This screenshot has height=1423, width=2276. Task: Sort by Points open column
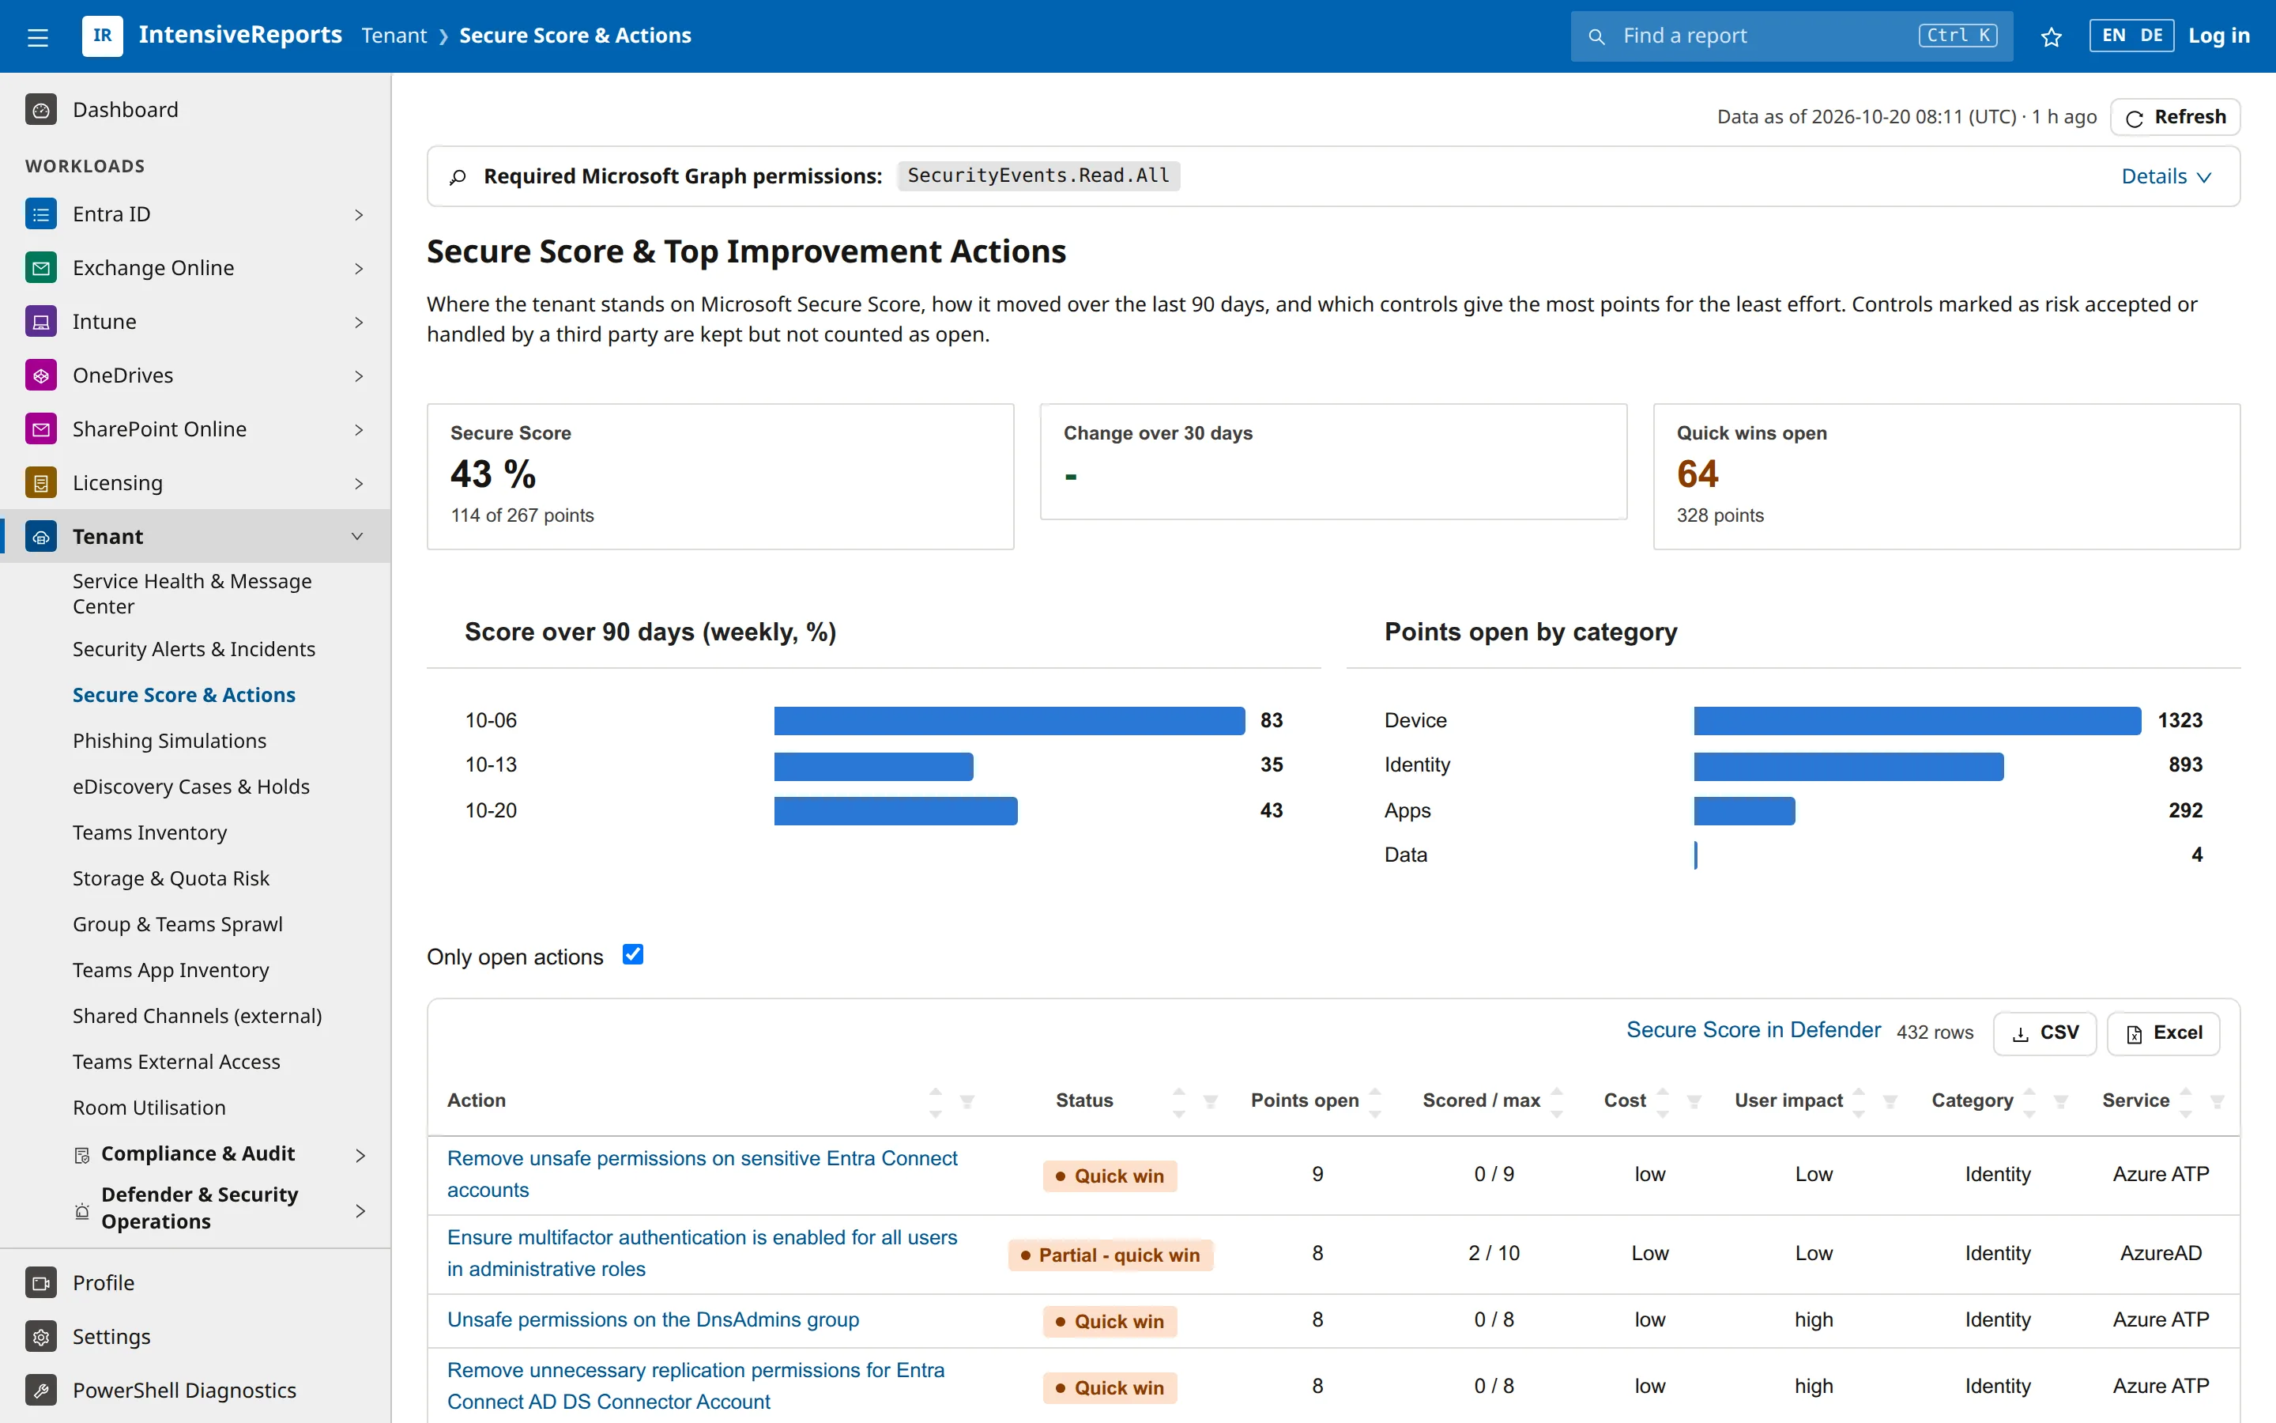(1375, 1101)
